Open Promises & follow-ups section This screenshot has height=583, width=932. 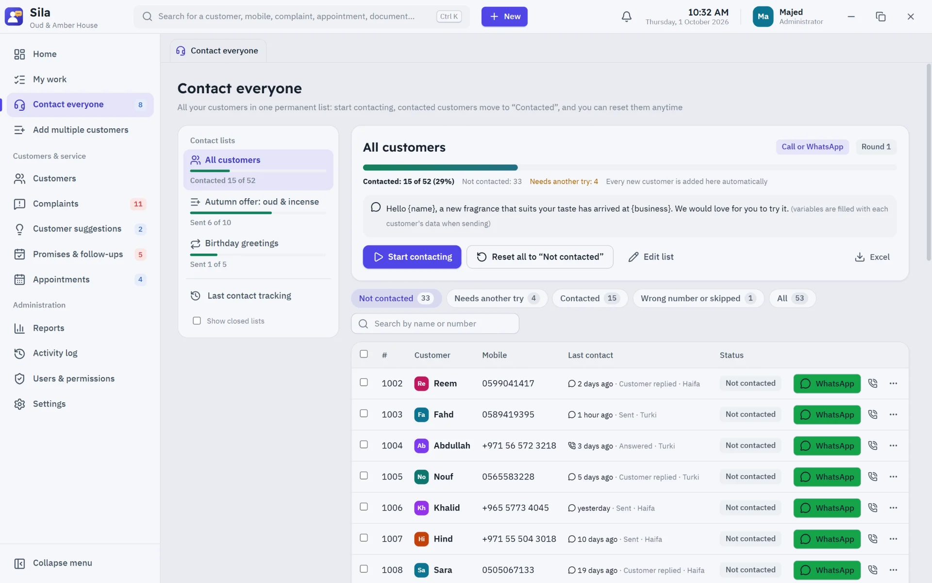pyautogui.click(x=80, y=254)
